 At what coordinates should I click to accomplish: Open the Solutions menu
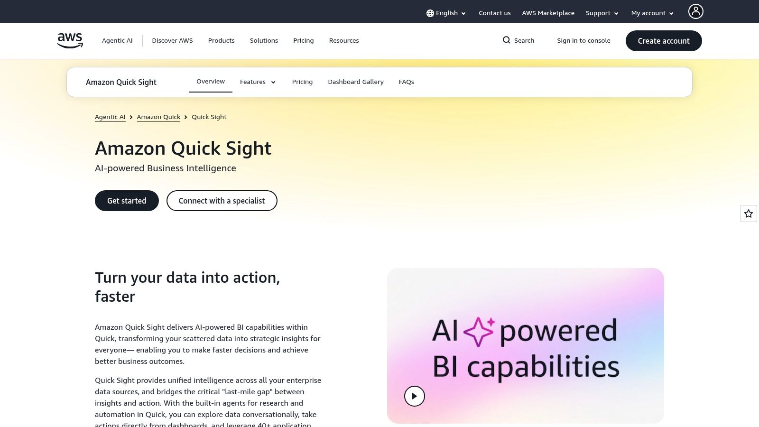[x=264, y=41]
